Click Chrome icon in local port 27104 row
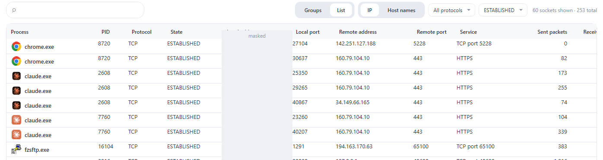603x160 pixels. click(16, 47)
